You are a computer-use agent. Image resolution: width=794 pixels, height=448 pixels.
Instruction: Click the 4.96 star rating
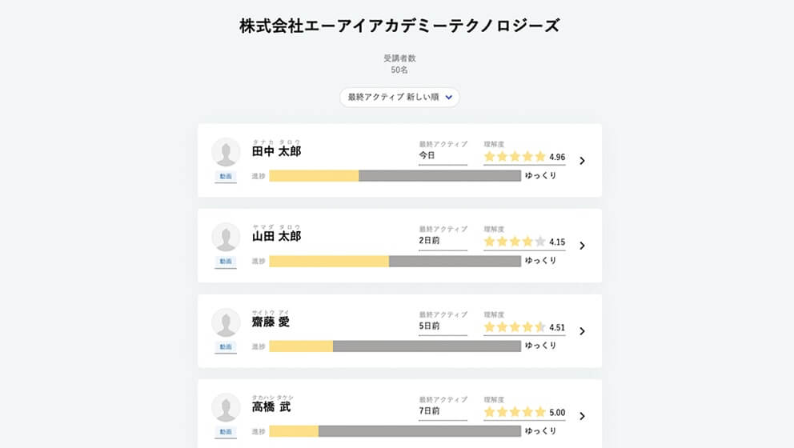(x=524, y=157)
